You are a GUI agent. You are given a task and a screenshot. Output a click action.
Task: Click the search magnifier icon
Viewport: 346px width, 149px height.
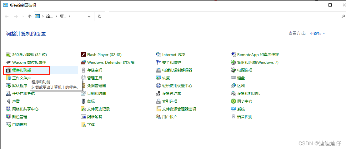tap(343, 16)
